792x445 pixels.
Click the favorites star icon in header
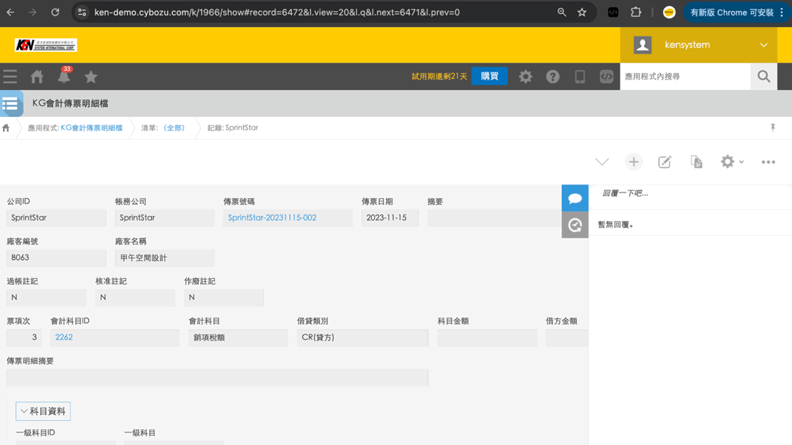coord(91,77)
